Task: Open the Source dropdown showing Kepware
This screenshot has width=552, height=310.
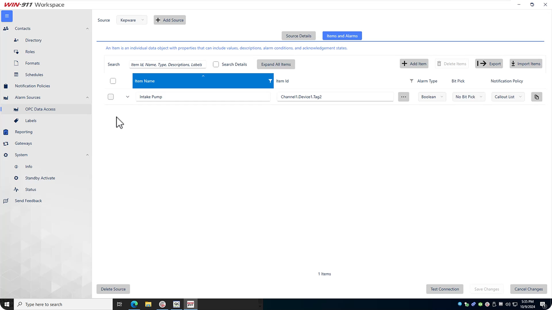Action: (132, 20)
